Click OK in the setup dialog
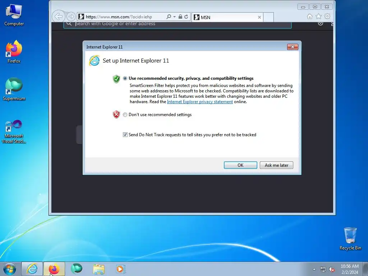 240,165
